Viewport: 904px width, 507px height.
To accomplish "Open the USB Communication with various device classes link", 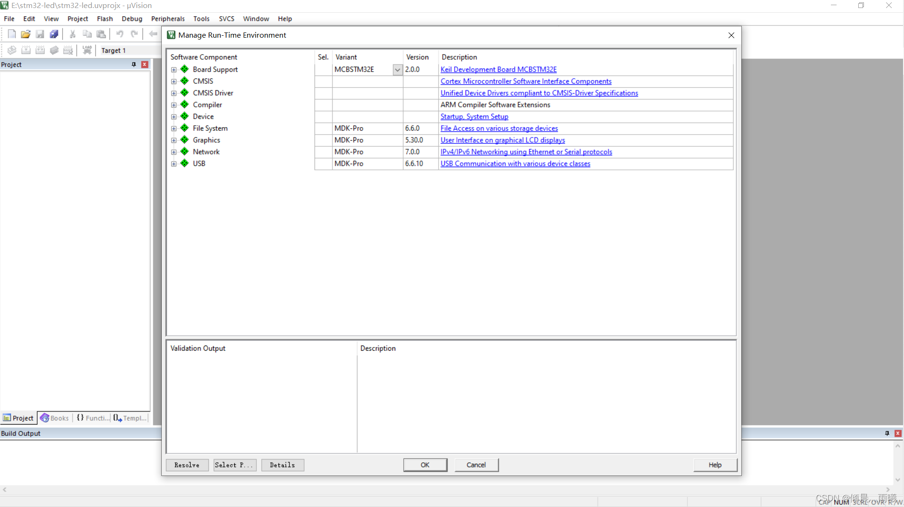I will (515, 164).
